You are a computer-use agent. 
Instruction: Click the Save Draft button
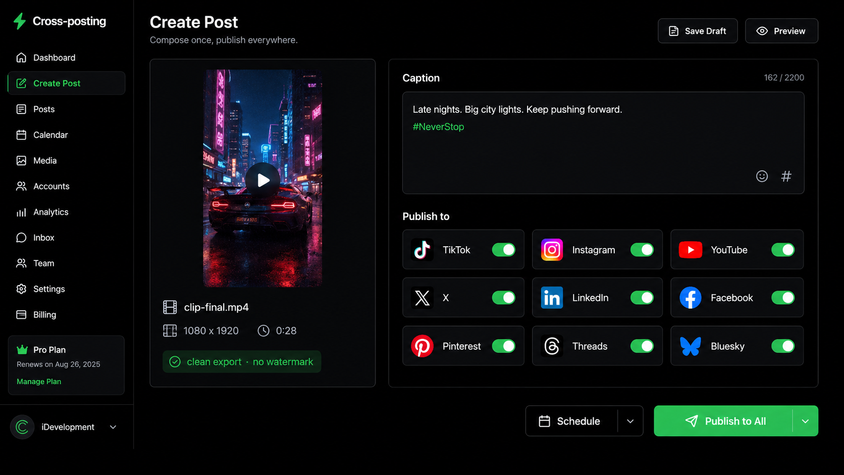coord(698,31)
